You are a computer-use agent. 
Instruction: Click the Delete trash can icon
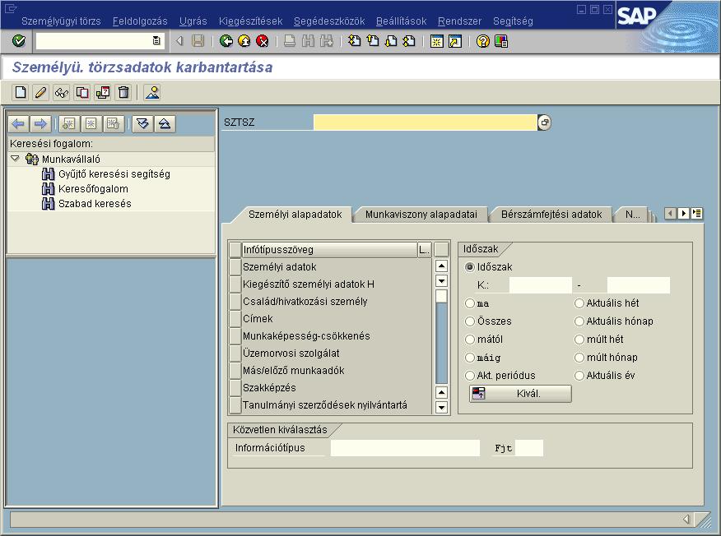123,92
